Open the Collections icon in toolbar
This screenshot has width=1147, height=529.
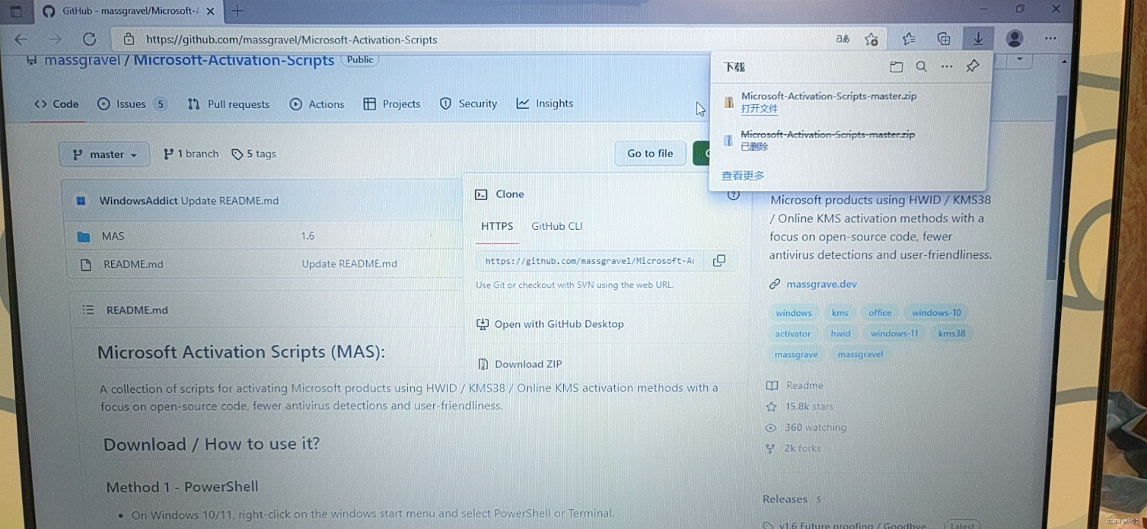point(944,39)
